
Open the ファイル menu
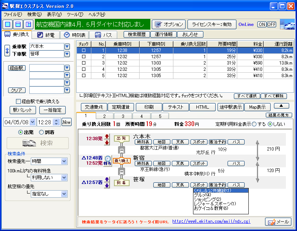[x=13, y=14]
